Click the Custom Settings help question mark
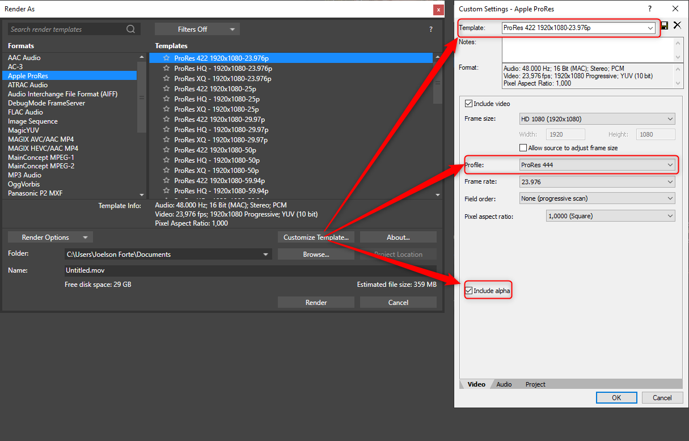This screenshot has width=689, height=441. pos(650,9)
